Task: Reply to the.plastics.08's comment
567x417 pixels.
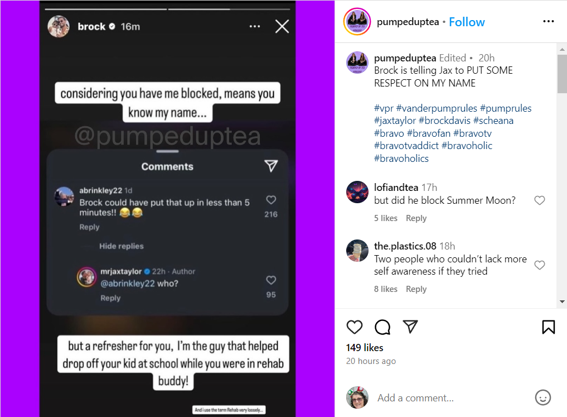Action: (416, 289)
